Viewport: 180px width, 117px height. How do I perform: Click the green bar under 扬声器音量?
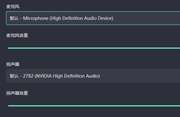94,106
